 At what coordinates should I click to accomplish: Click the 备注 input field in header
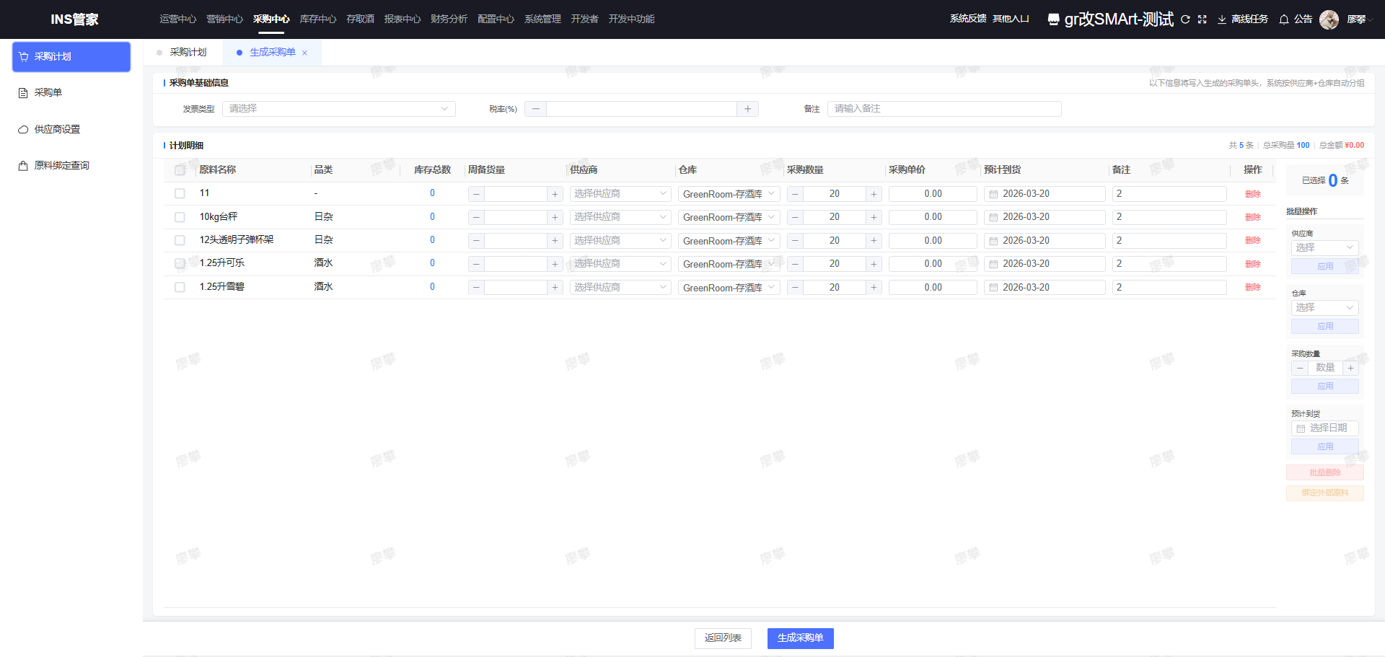click(x=944, y=109)
